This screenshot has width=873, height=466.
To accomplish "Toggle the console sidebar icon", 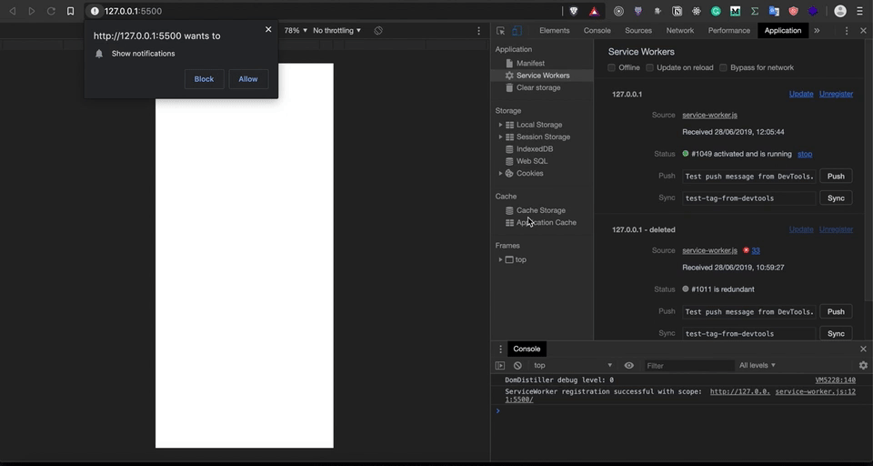I will pos(500,366).
